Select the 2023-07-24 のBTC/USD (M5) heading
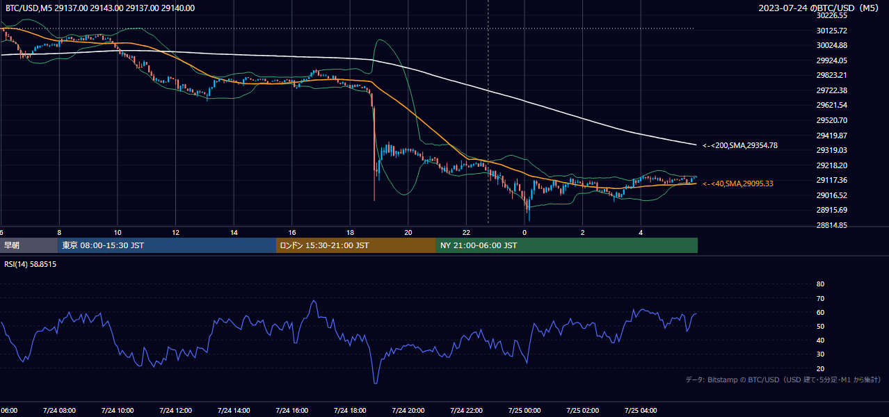The width and height of the screenshot is (889, 417). pyautogui.click(x=819, y=8)
